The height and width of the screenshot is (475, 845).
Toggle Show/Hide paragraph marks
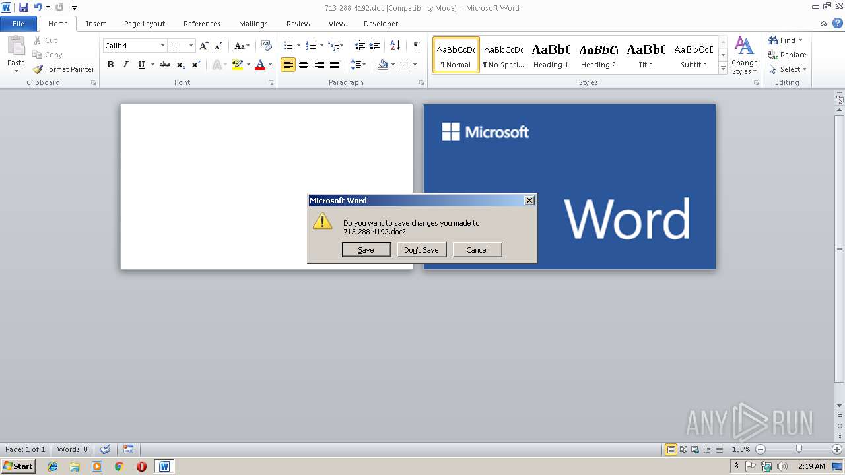point(417,46)
